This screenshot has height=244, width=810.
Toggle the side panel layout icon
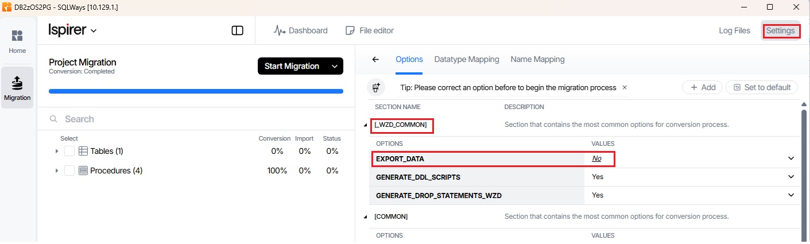coord(237,30)
